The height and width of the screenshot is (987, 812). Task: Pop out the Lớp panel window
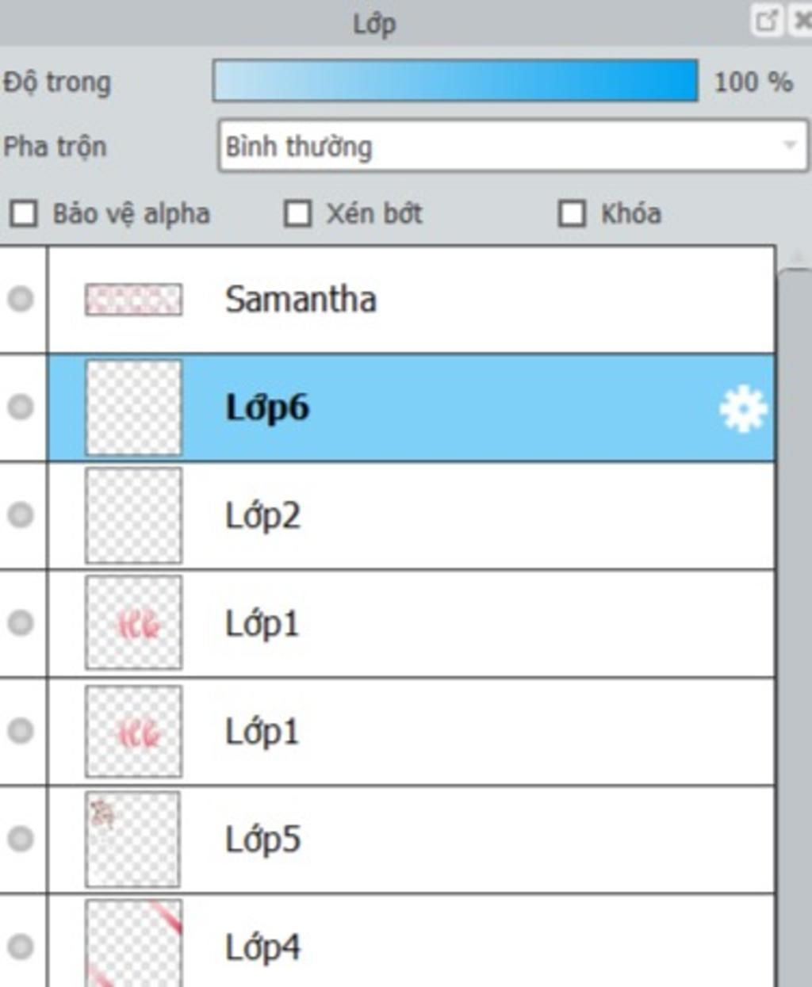(766, 21)
